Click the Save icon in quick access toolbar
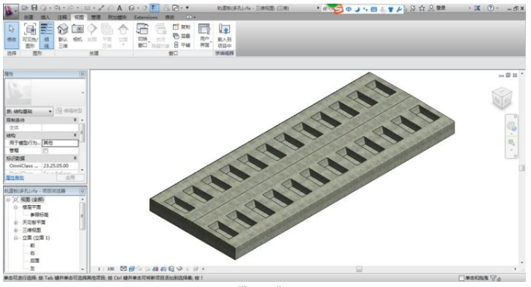Image resolution: width=531 pixels, height=287 pixels. coord(34,7)
